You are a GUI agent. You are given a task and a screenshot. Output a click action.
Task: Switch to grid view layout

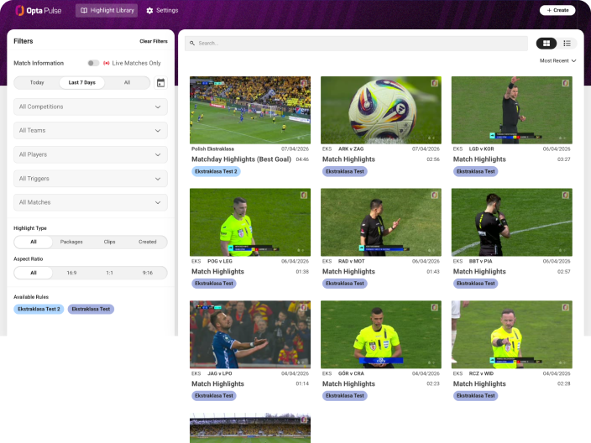[x=547, y=44]
